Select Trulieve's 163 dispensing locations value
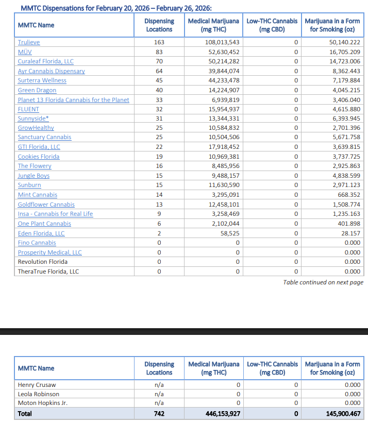The width and height of the screenshot is (368, 423). (x=159, y=42)
